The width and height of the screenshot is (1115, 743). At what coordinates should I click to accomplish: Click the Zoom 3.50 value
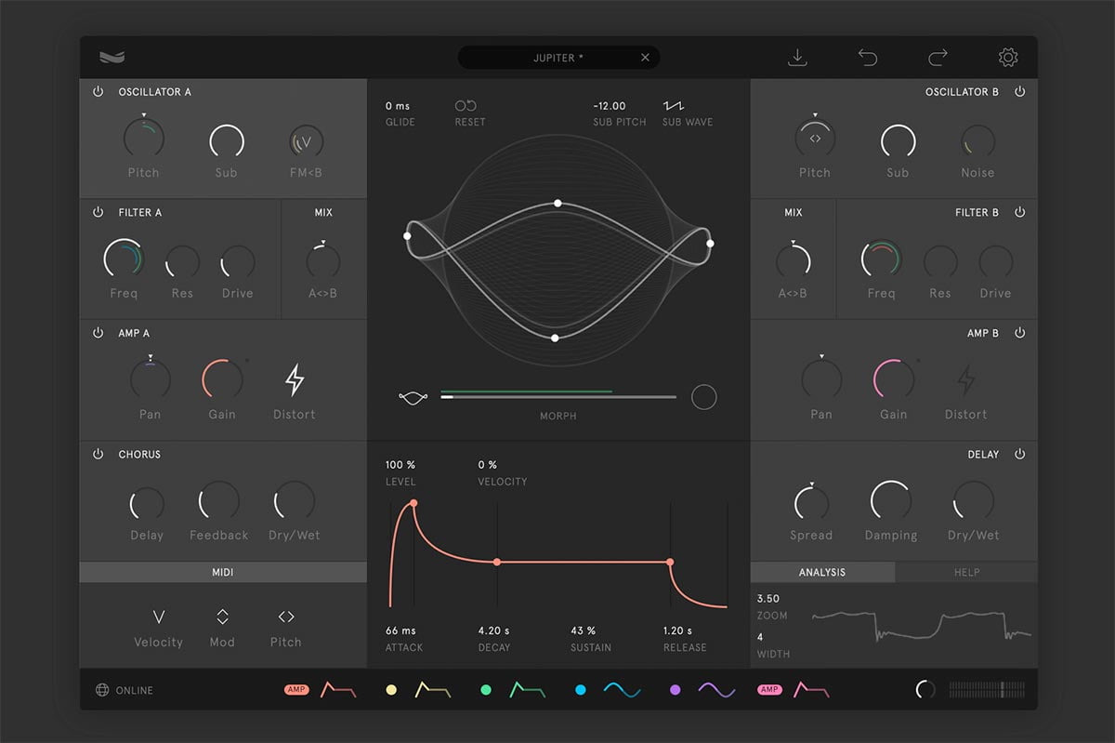click(x=768, y=599)
